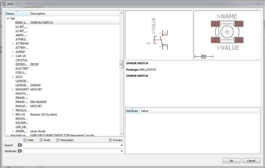This screenshot has width=265, height=168.
Task: Click the switch package footprint preview
Action: (x=227, y=35)
